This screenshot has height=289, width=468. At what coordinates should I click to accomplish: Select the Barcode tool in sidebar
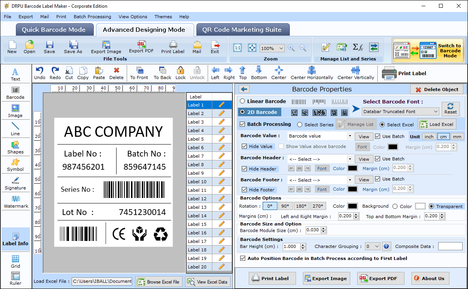point(15,93)
